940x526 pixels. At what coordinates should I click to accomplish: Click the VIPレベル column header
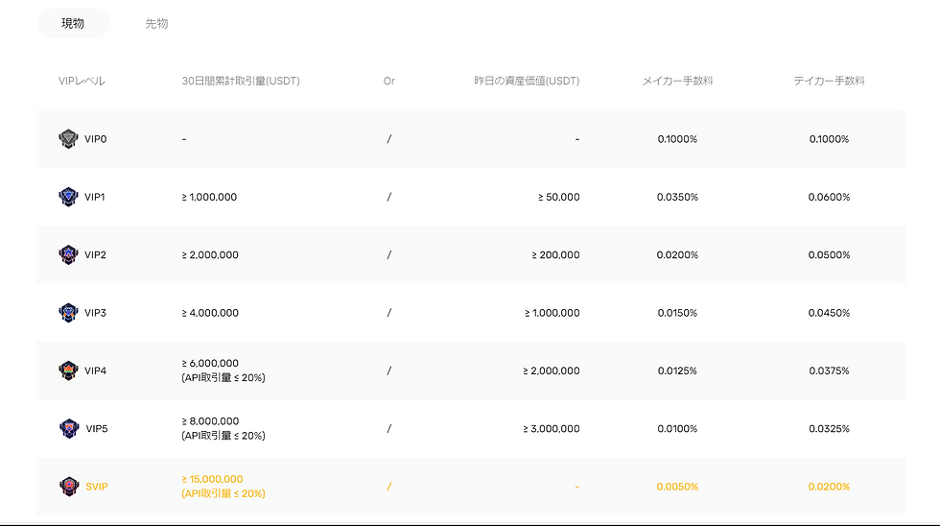pyautogui.click(x=82, y=82)
